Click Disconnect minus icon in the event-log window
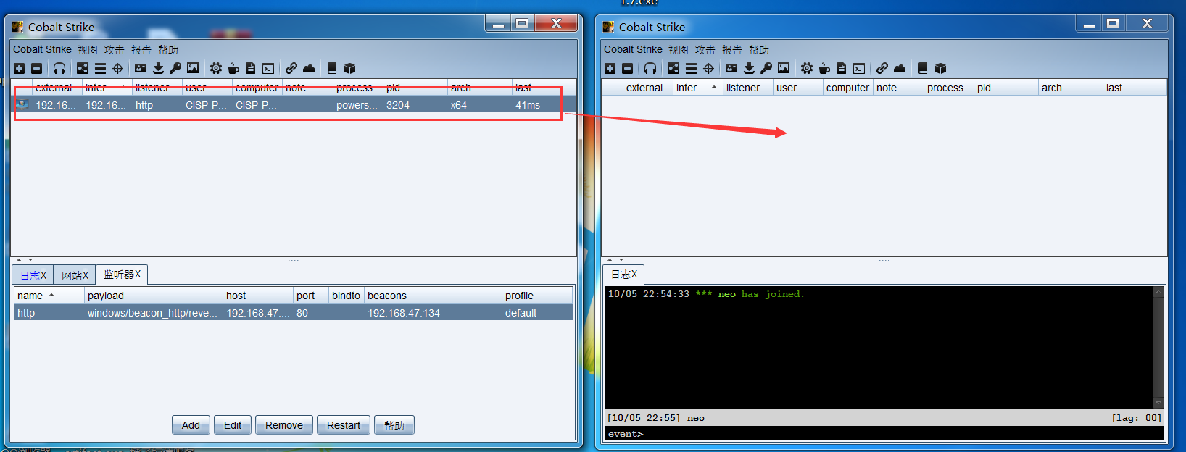This screenshot has height=452, width=1186. [628, 68]
